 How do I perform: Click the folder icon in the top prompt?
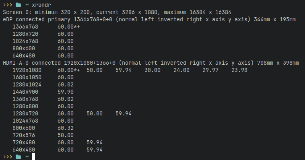click(18, 5)
